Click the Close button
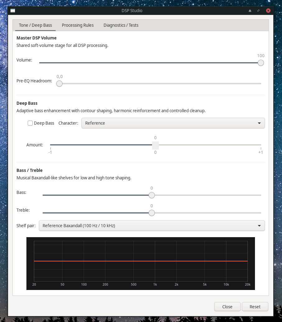Screen dimensions: 282x322 tap(227, 307)
